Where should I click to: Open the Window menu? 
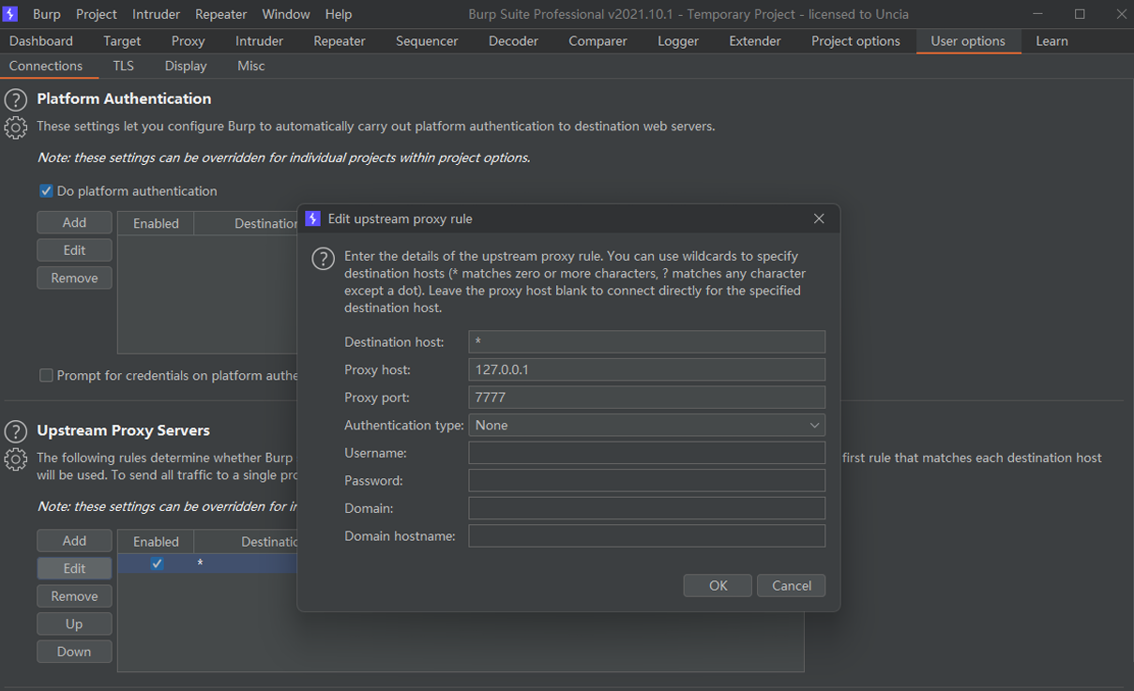(x=286, y=14)
